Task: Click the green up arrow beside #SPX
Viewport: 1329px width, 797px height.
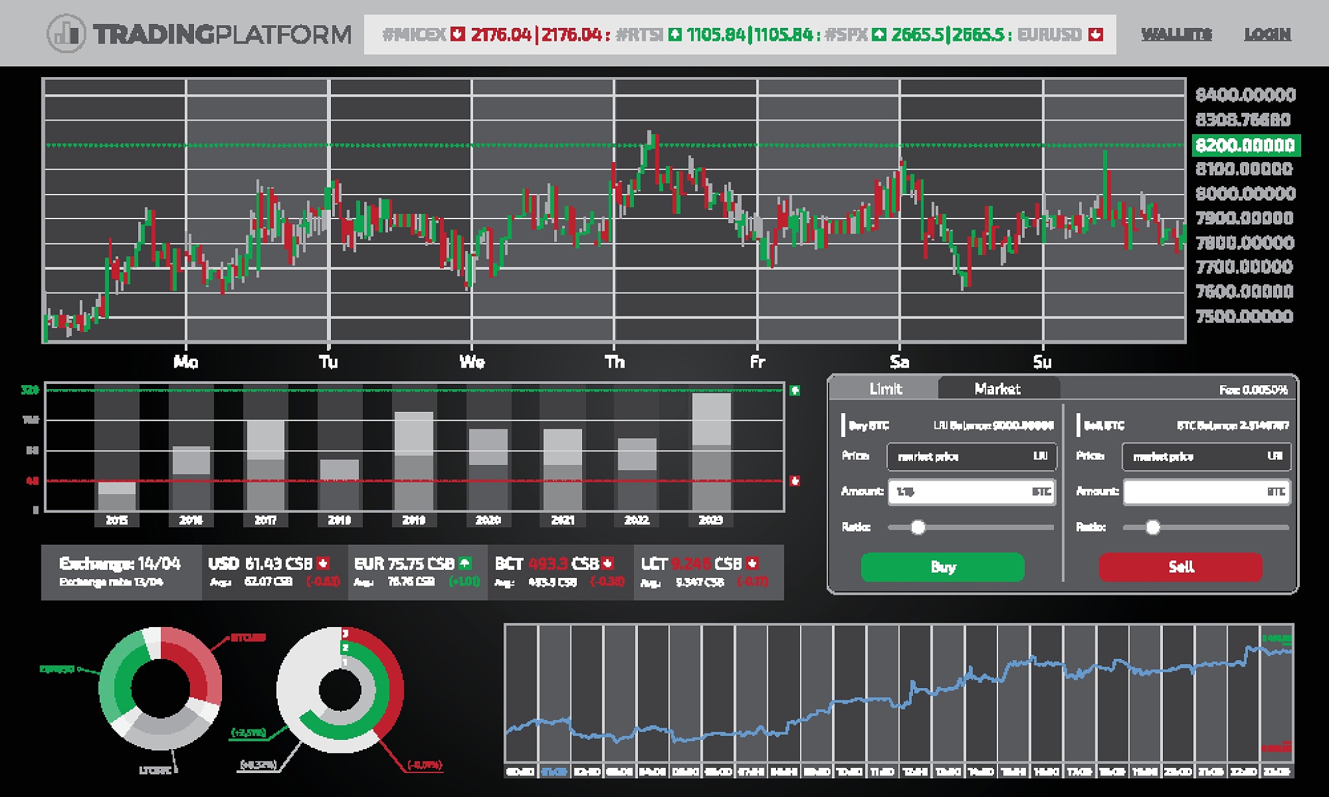Action: tap(879, 34)
